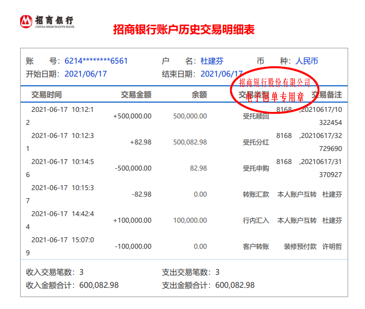
Task: Click the 装修预付款 remark text
Action: click(300, 247)
